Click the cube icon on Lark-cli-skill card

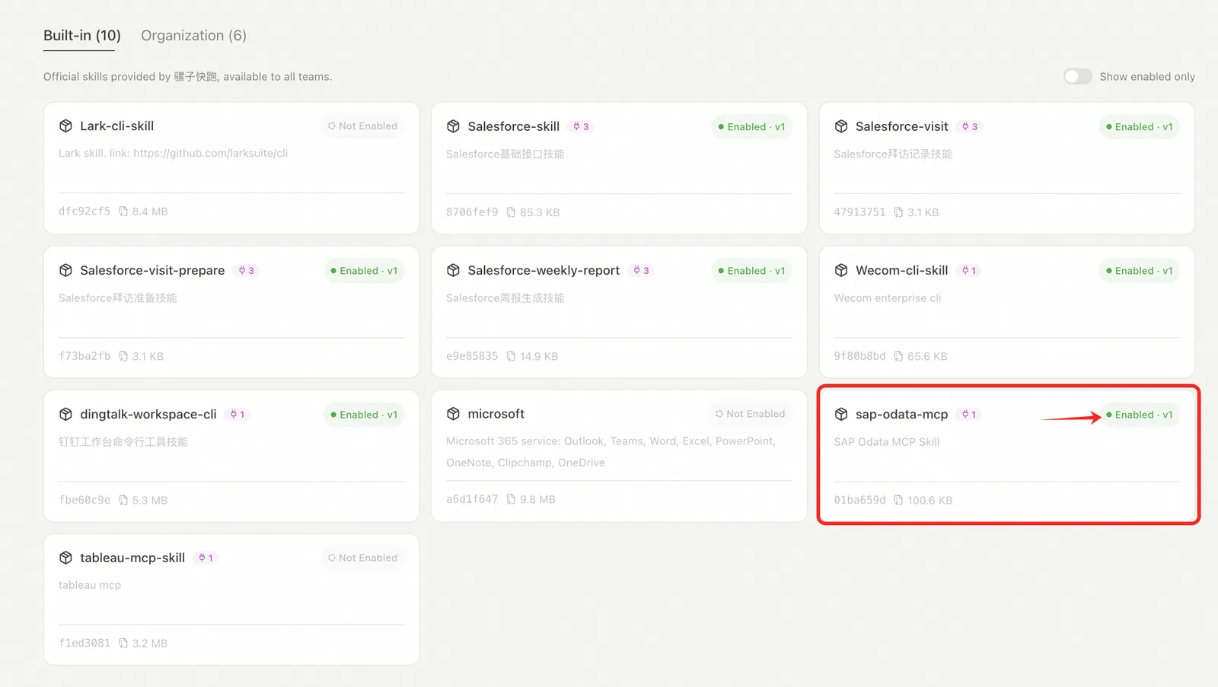65,126
